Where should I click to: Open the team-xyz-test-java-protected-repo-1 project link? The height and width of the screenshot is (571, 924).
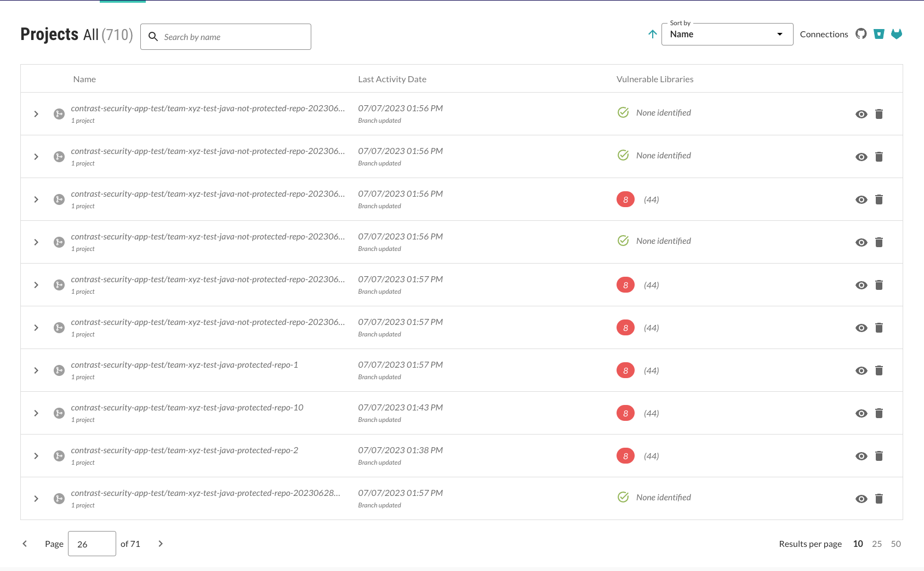pyautogui.click(x=185, y=365)
